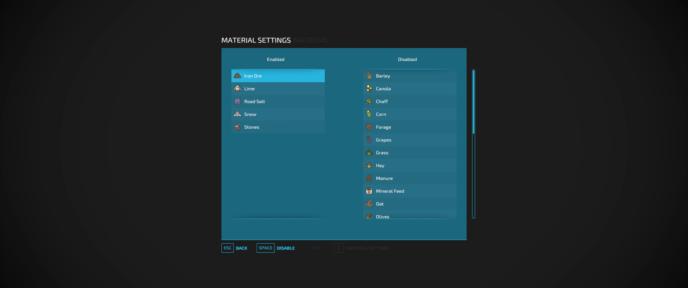Viewport: 688px width, 288px height.
Task: Click the Disabled column header
Action: (x=407, y=59)
